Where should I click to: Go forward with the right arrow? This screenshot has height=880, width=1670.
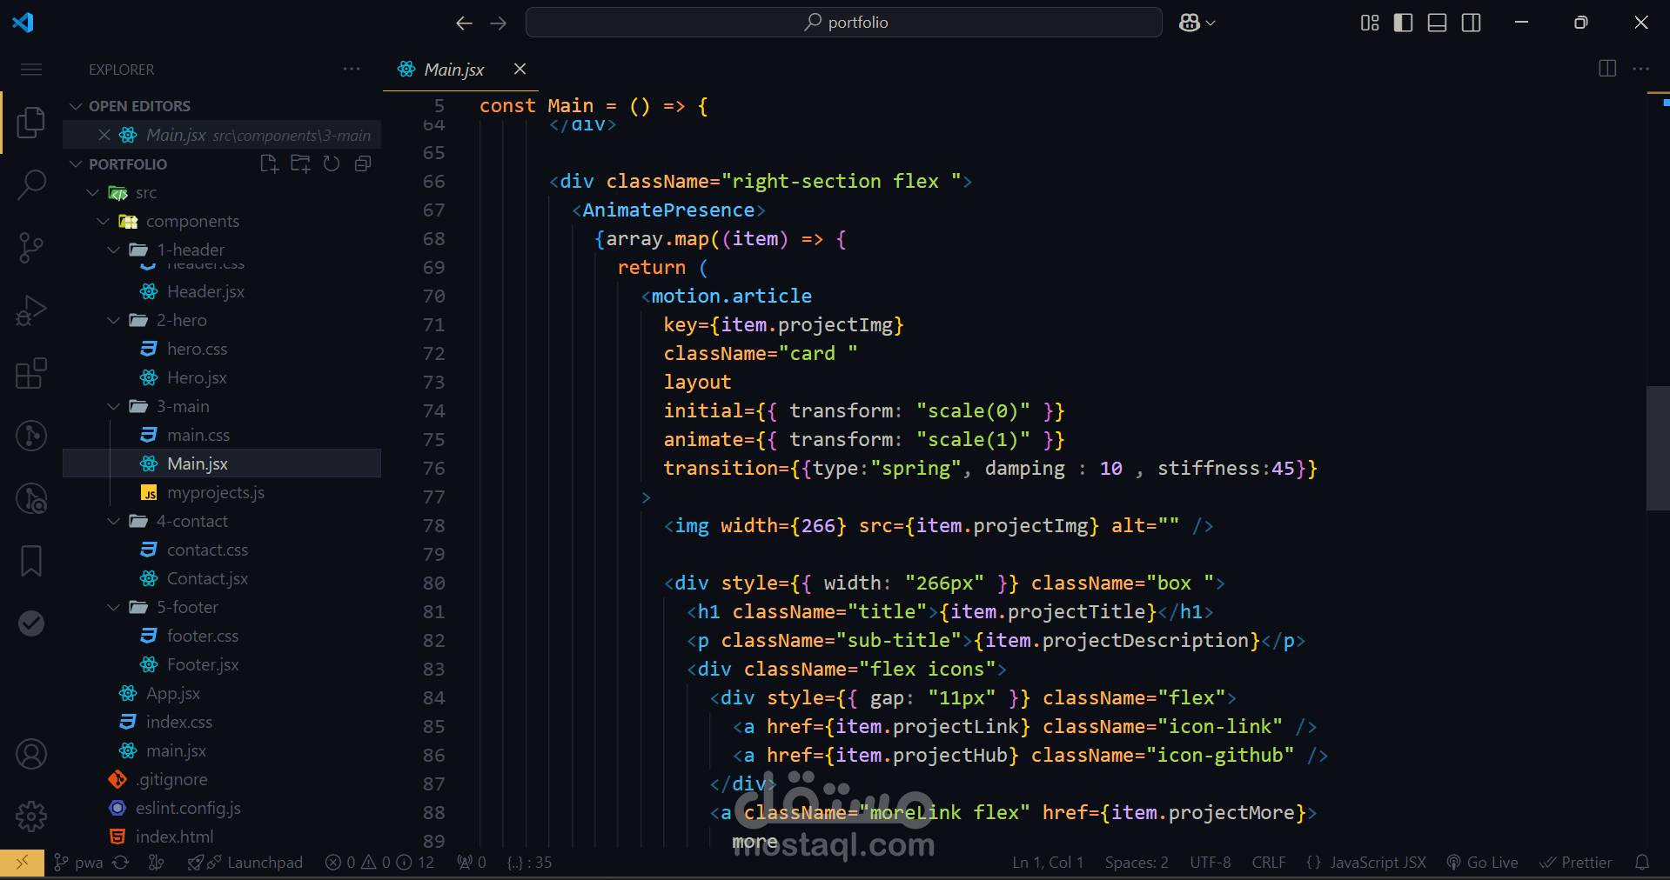(x=498, y=23)
